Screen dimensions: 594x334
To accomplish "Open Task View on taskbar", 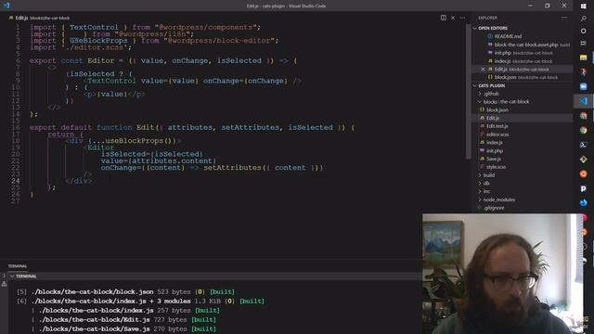I will (584, 44).
